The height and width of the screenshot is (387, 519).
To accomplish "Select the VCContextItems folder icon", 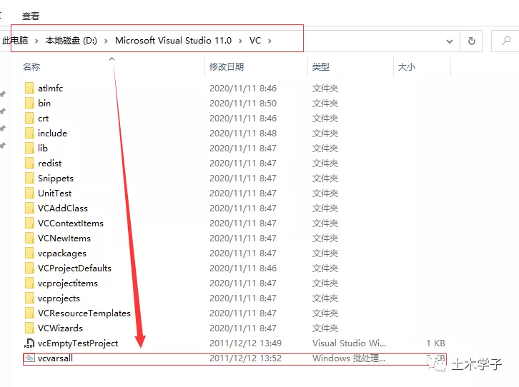I will [29, 223].
